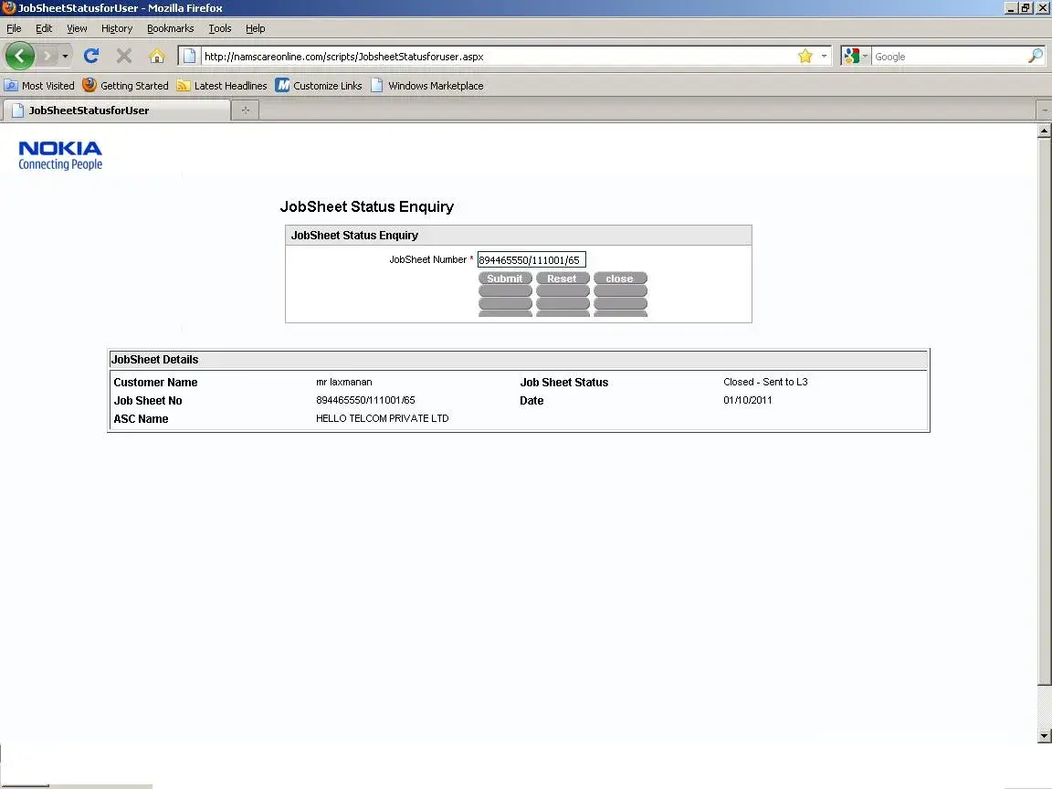Expand the back/forward history dropdown
Screen dimensions: 1052x789
coord(65,57)
